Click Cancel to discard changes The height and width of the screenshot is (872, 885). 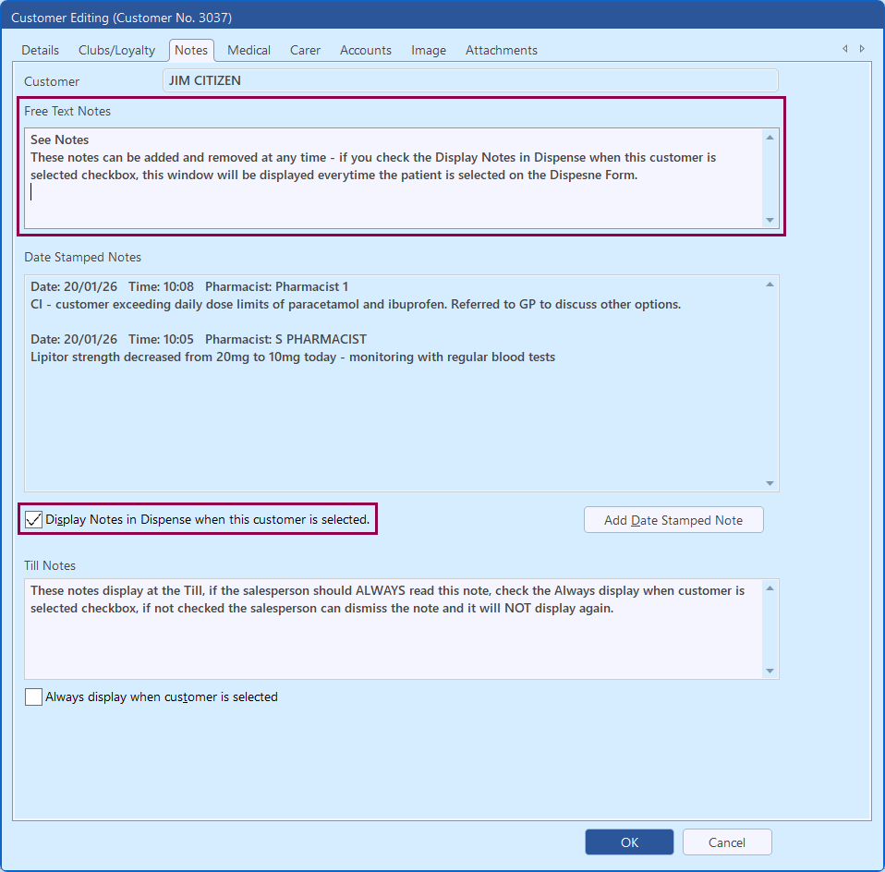[x=727, y=842]
